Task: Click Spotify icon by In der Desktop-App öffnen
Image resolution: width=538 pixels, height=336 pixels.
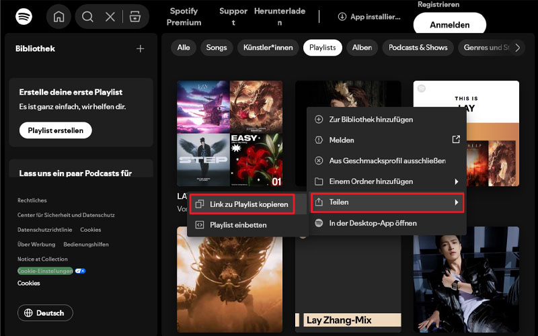Action: click(319, 223)
